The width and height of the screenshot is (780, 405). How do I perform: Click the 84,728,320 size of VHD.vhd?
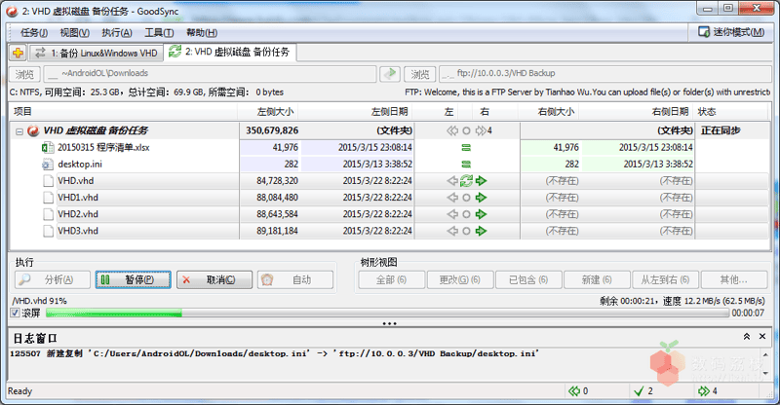tap(277, 181)
